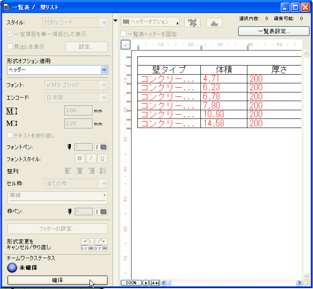
Task: Enable 一覧表ヘッダーを固定 checkbox
Action: click(123, 34)
